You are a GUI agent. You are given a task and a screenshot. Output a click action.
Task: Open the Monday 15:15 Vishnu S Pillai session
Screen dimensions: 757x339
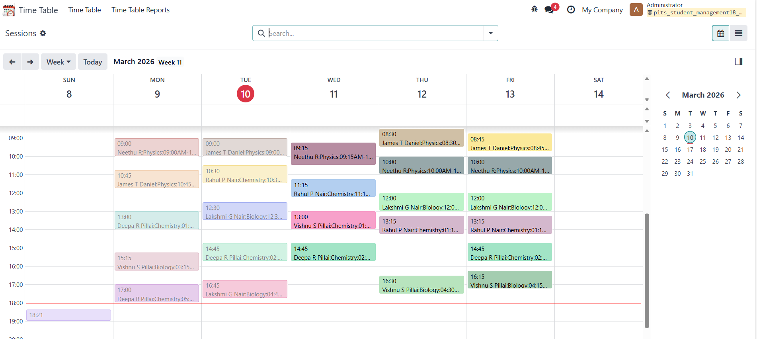157,262
